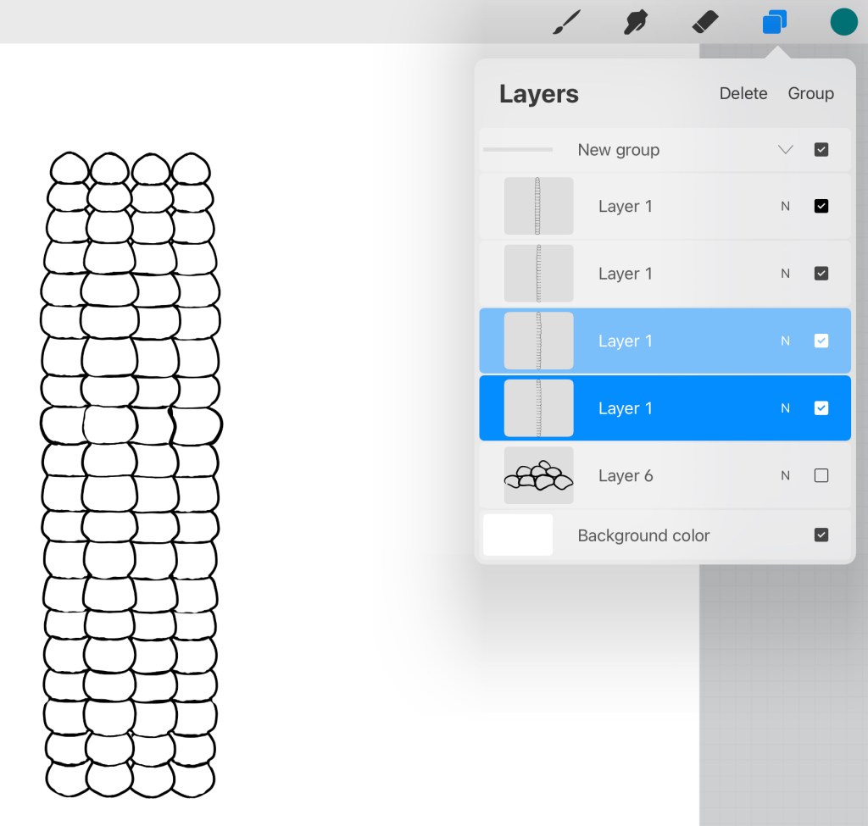Select the Eraser tool
This screenshot has height=826, width=868.
coord(705,22)
